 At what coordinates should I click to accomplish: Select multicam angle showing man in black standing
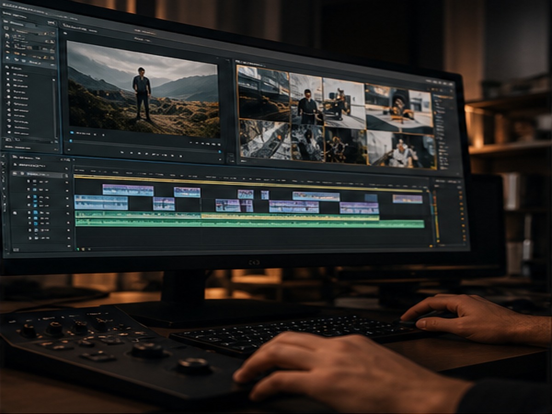click(306, 99)
